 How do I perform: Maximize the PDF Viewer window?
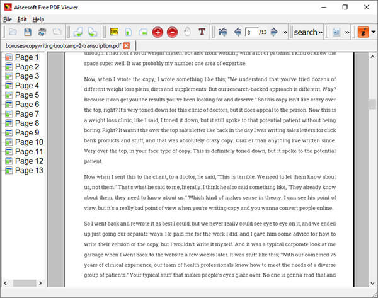(345, 7)
